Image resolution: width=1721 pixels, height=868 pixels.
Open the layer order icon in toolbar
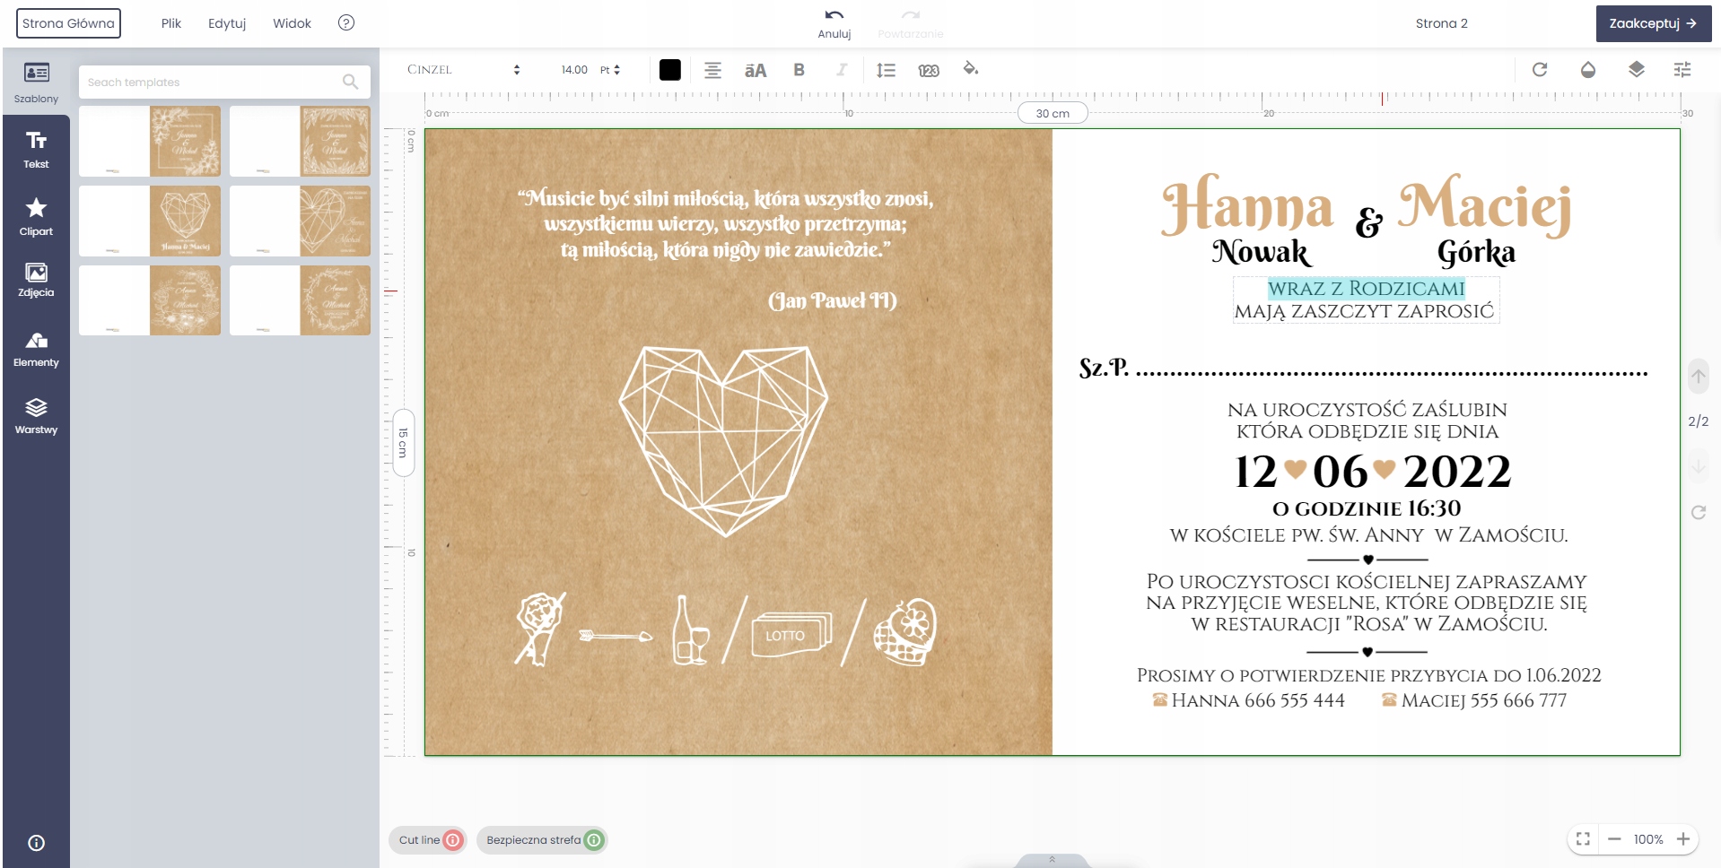click(1637, 69)
